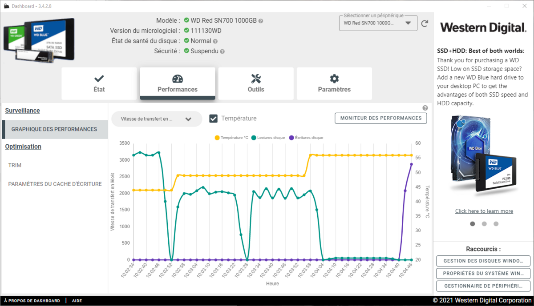The height and width of the screenshot is (306, 534).
Task: Click Moniteur des performances button
Action: [x=381, y=118]
